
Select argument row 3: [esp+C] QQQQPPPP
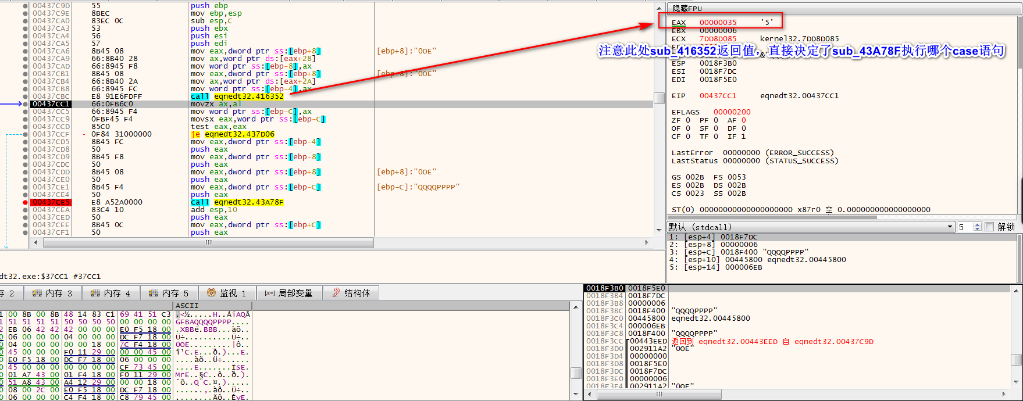pyautogui.click(x=841, y=252)
